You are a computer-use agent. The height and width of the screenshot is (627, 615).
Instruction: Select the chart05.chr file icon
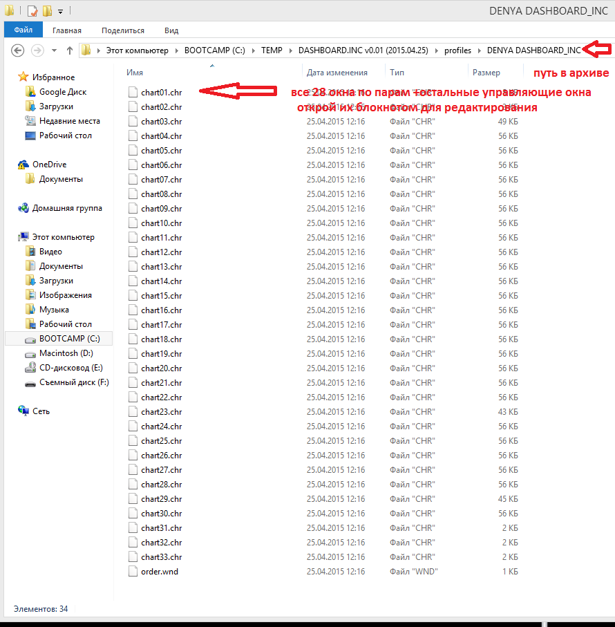click(133, 150)
